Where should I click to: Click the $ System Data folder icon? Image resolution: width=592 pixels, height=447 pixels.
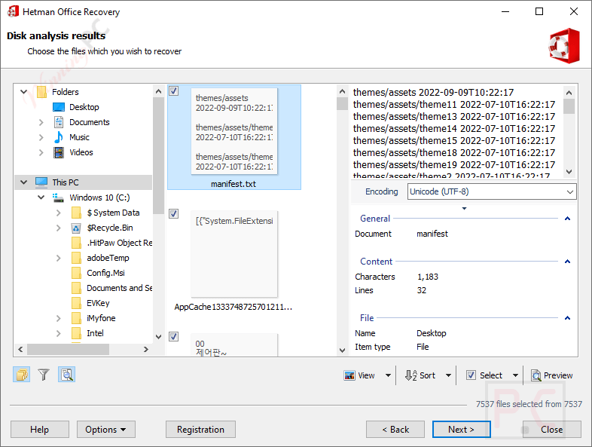click(76, 213)
